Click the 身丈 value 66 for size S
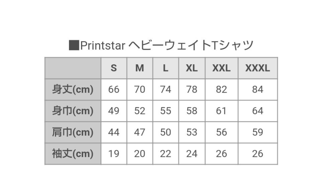Viewport: 325px width, 193px height. [x=114, y=90]
